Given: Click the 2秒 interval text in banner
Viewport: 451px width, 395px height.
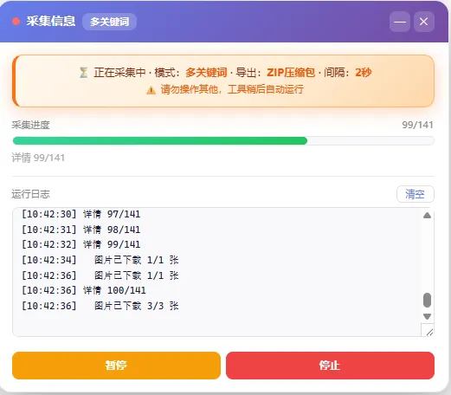Looking at the screenshot, I should point(364,73).
